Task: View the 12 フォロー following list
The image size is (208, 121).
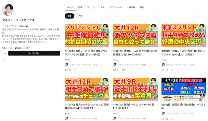Action: [8, 48]
